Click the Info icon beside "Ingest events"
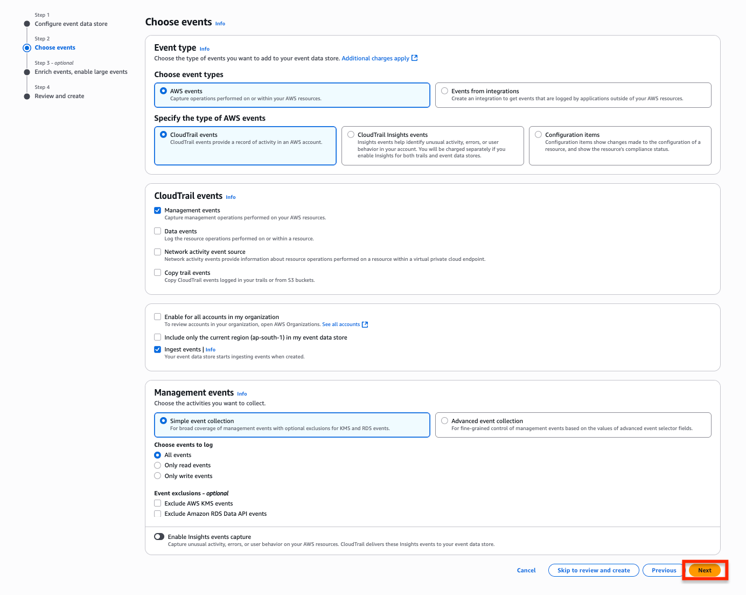This screenshot has height=595, width=746. coord(210,349)
